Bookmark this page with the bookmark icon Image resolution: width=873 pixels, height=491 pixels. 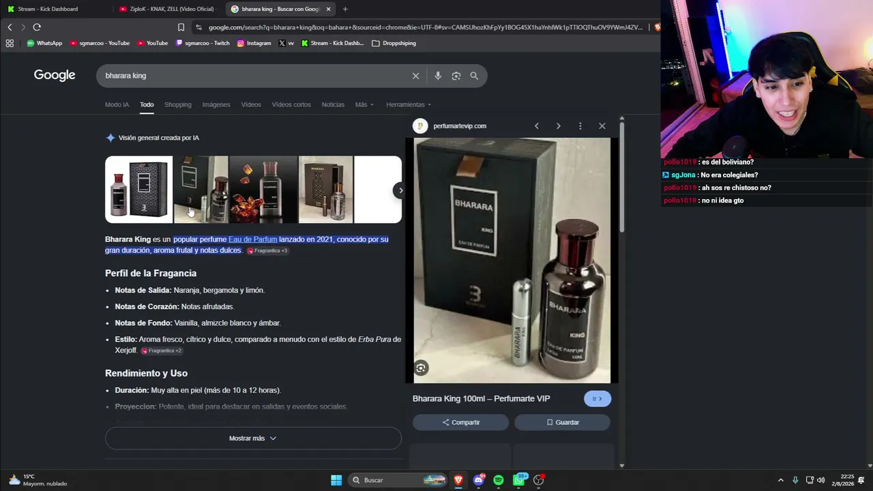pos(181,27)
